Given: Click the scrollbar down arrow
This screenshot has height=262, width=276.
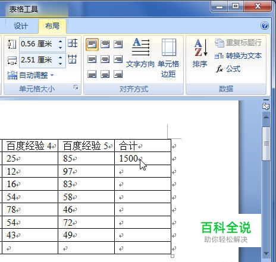Looking at the screenshot, I should click(266, 254).
